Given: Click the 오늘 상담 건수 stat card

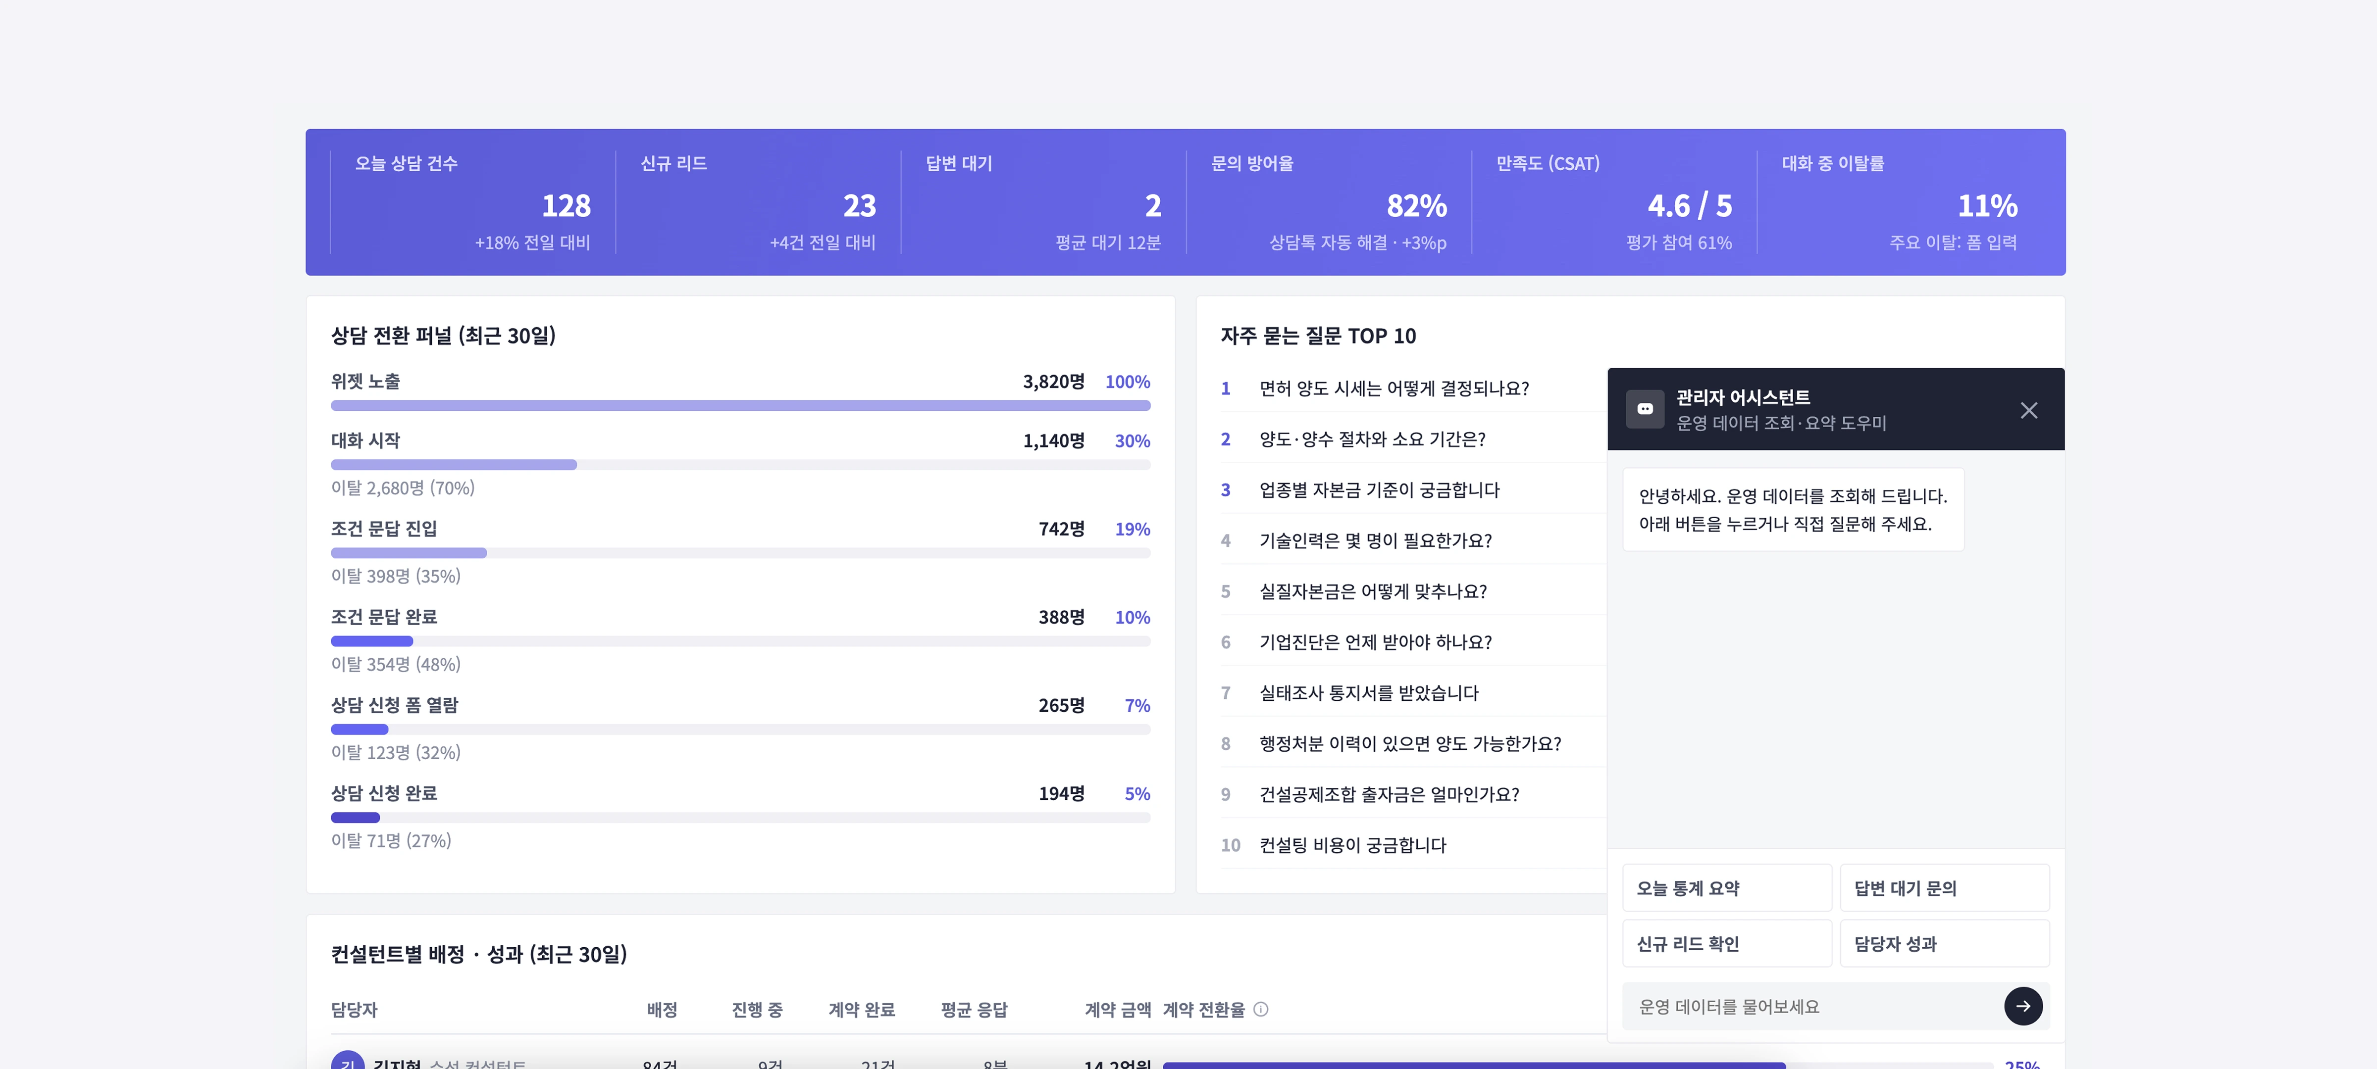Looking at the screenshot, I should (x=472, y=202).
